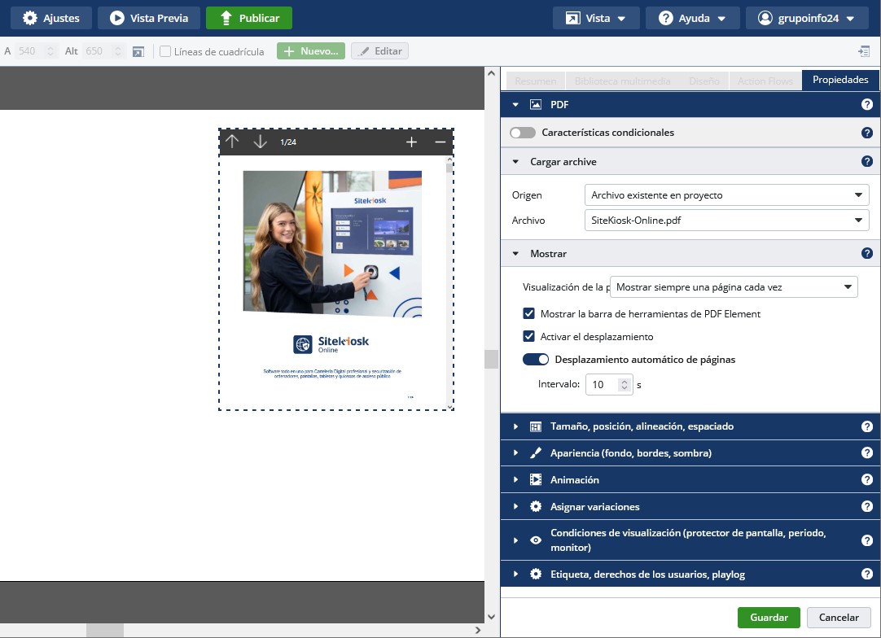
Task: Open the Origen dropdown
Action: [726, 195]
